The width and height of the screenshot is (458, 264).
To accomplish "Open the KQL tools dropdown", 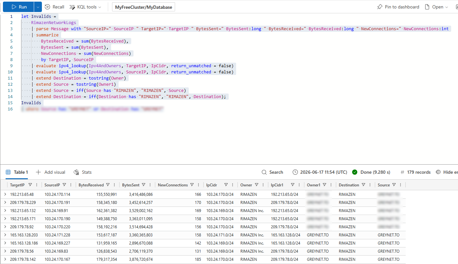I will [85, 7].
